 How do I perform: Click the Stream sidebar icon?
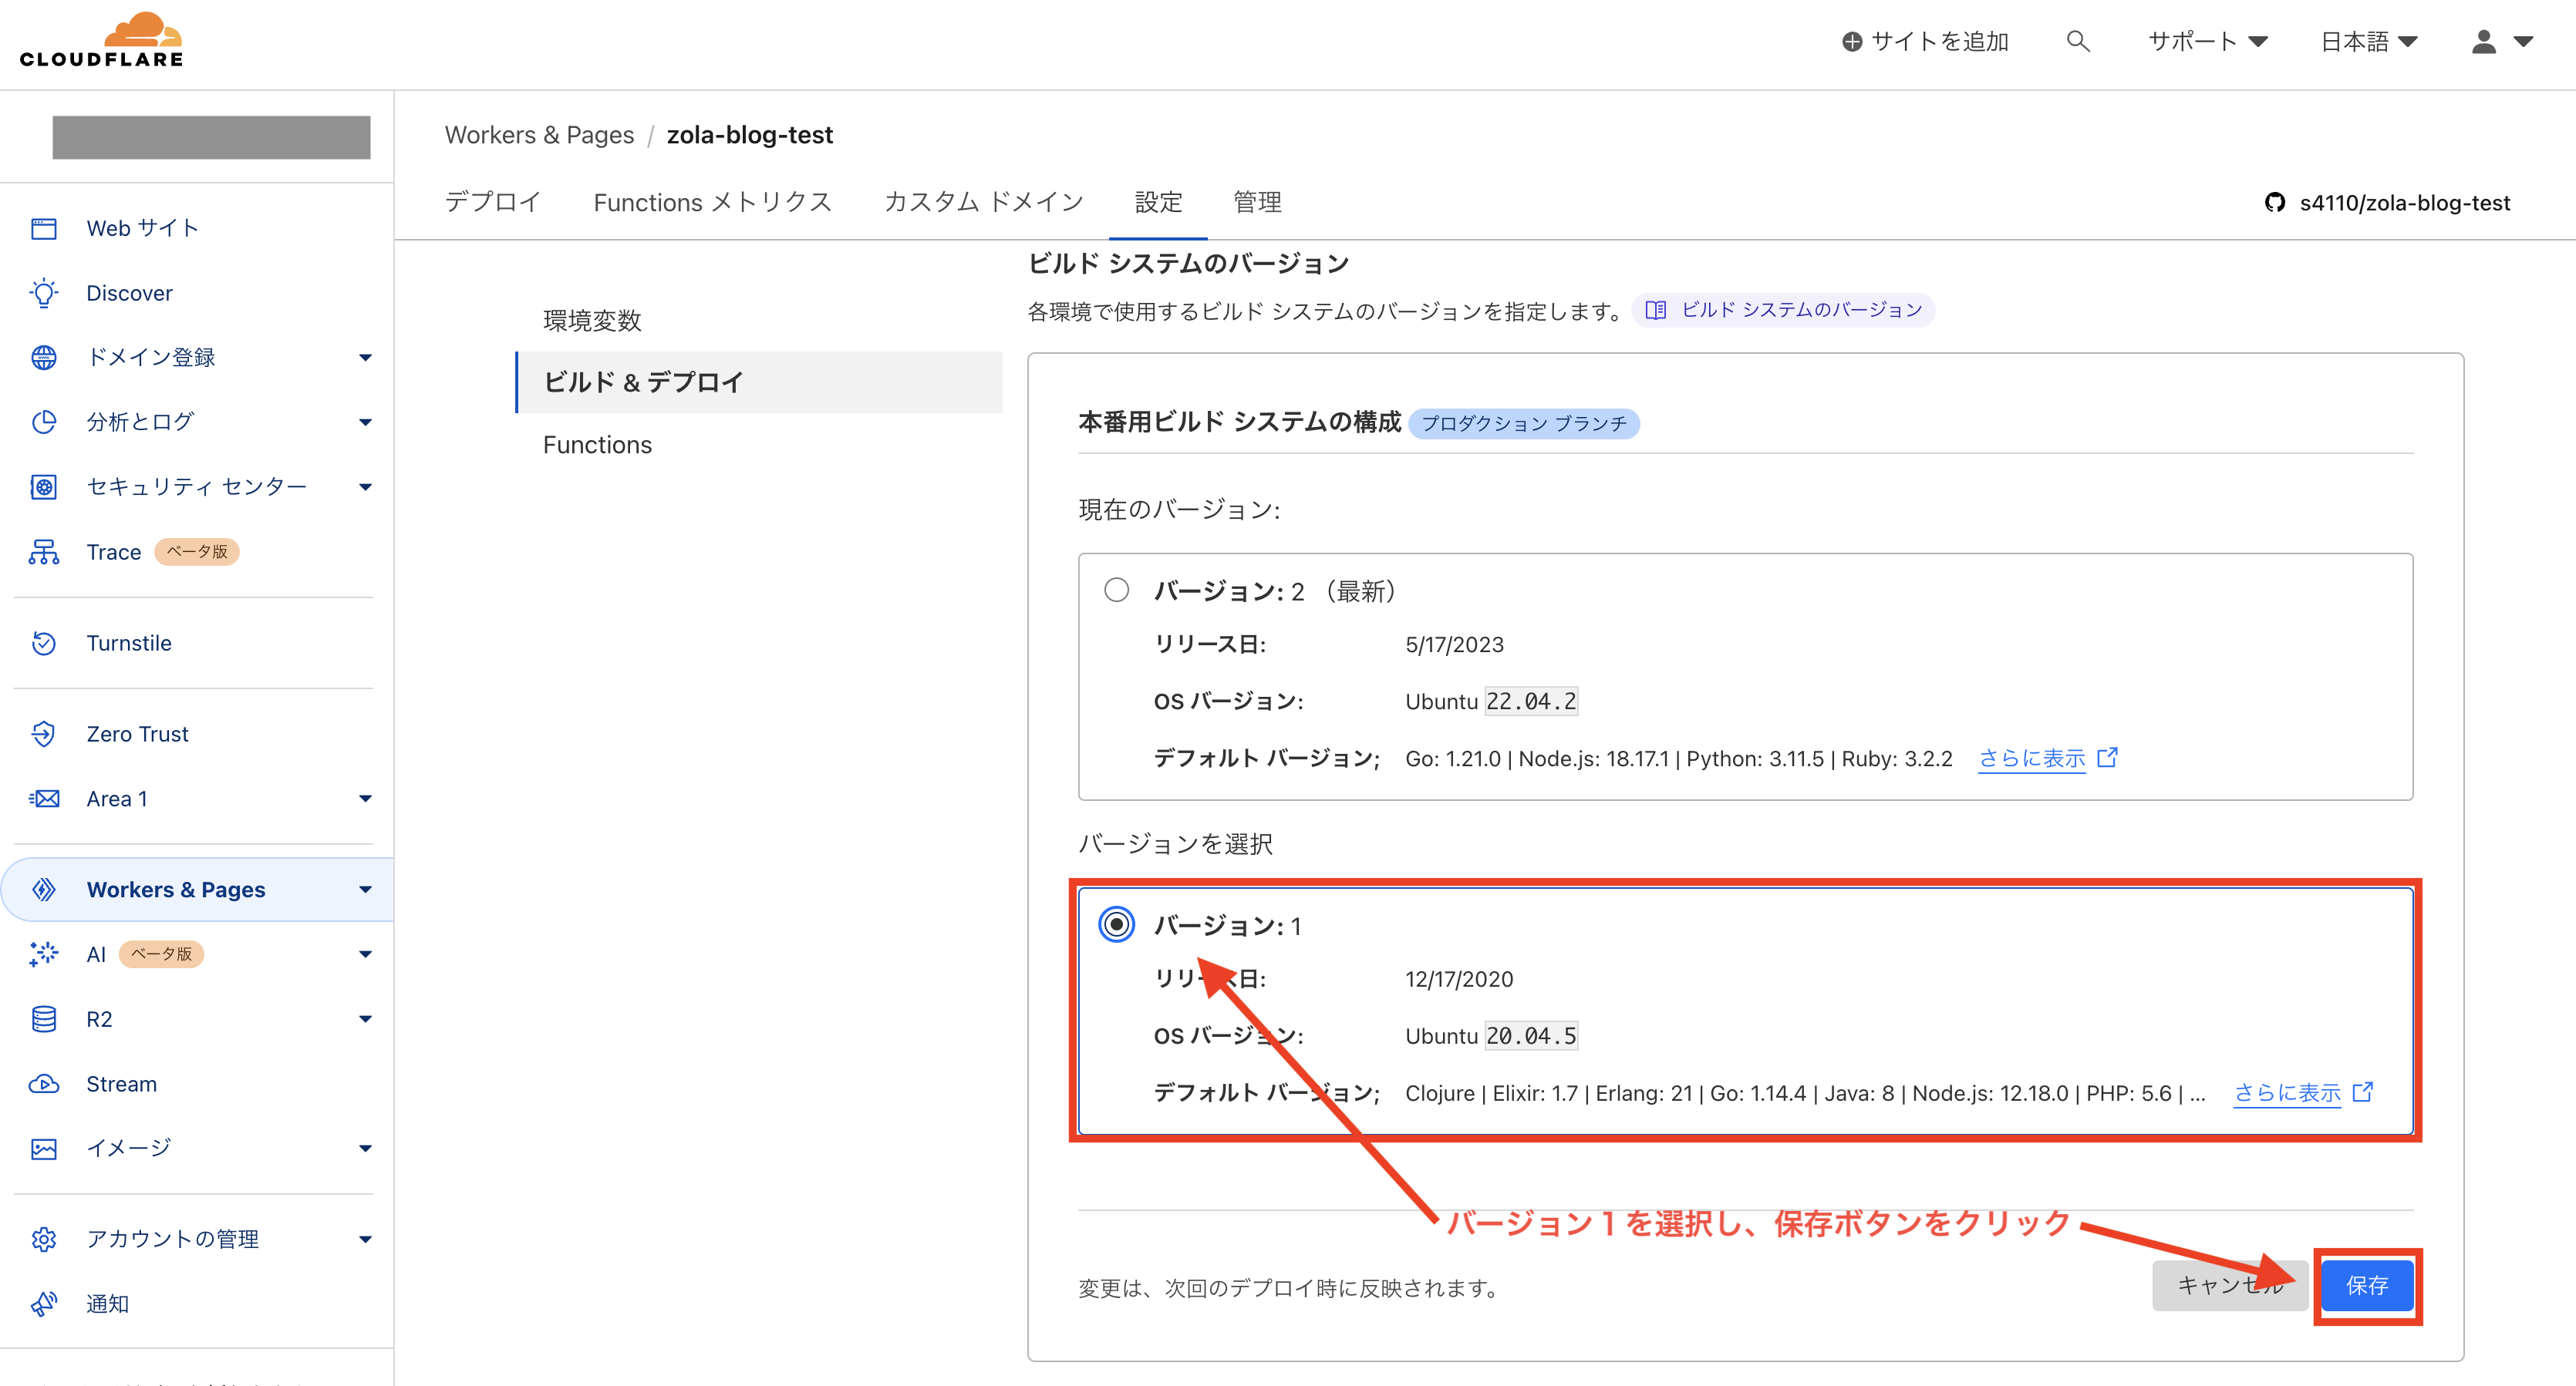[44, 1085]
